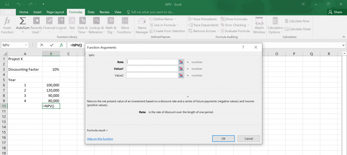Open the Name Box dropdown arrow
This screenshot has height=155, width=347.
point(26,45)
